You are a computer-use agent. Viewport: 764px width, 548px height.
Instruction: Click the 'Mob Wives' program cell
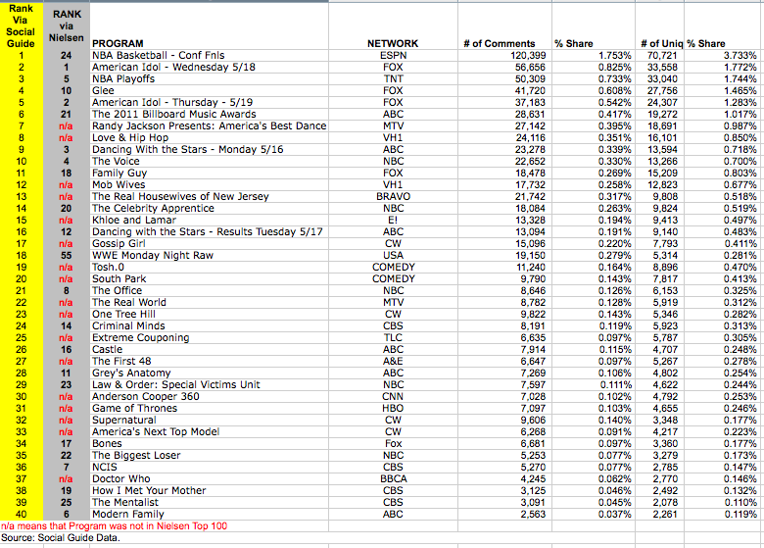tap(209, 184)
